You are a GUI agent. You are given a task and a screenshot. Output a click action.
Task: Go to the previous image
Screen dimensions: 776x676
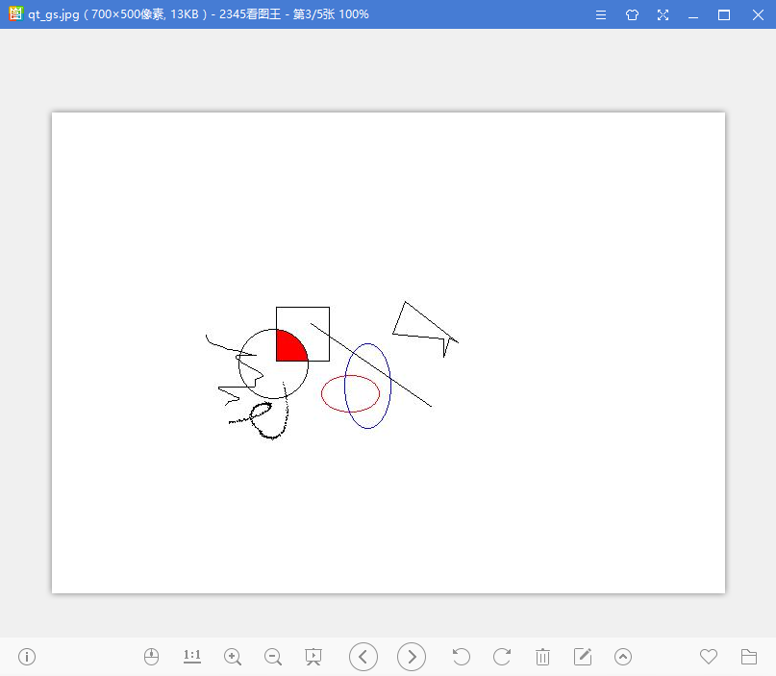click(363, 657)
